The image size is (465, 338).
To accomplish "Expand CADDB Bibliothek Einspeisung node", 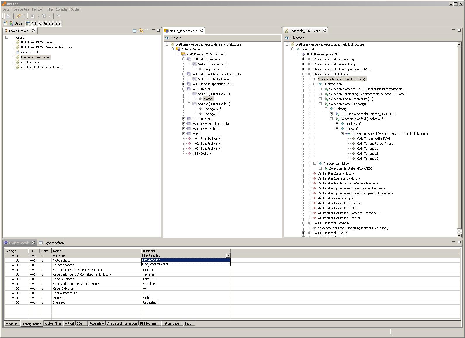I will [304, 59].
